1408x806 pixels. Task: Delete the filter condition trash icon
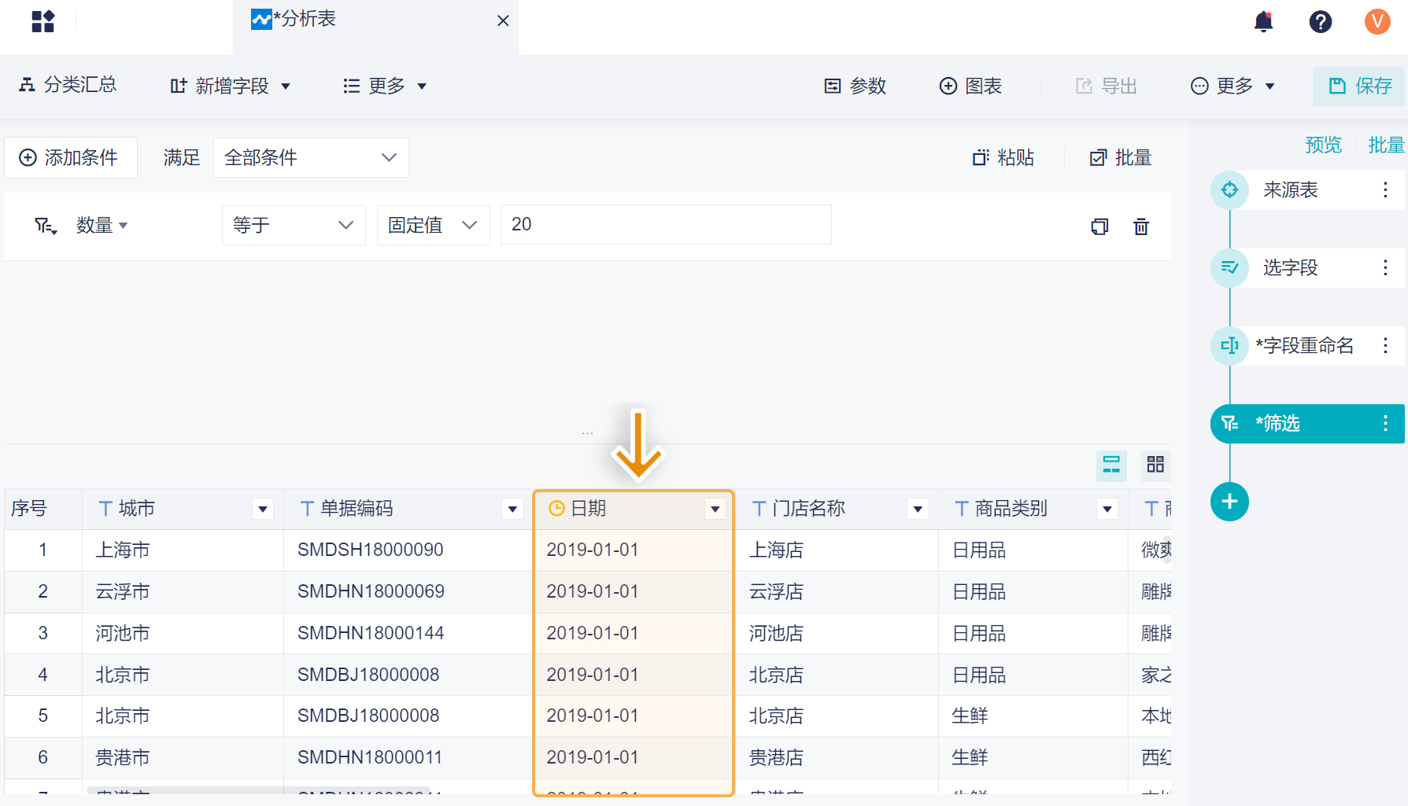[1141, 227]
